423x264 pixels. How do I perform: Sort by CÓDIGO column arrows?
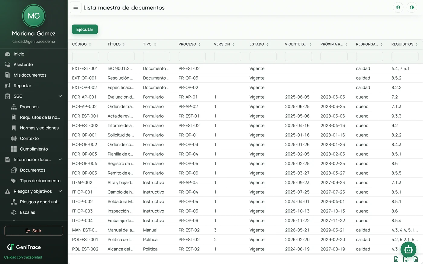click(x=90, y=44)
